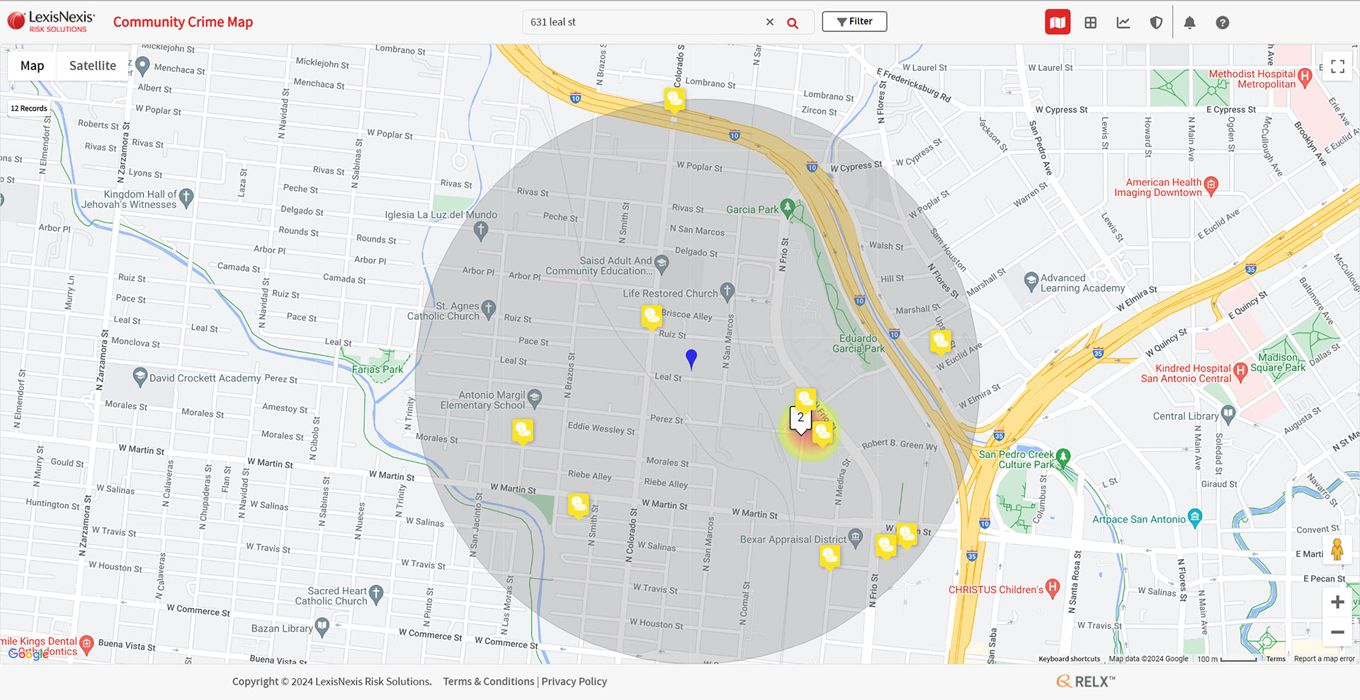Open the Filter options
The width and height of the screenshot is (1360, 700).
854,21
